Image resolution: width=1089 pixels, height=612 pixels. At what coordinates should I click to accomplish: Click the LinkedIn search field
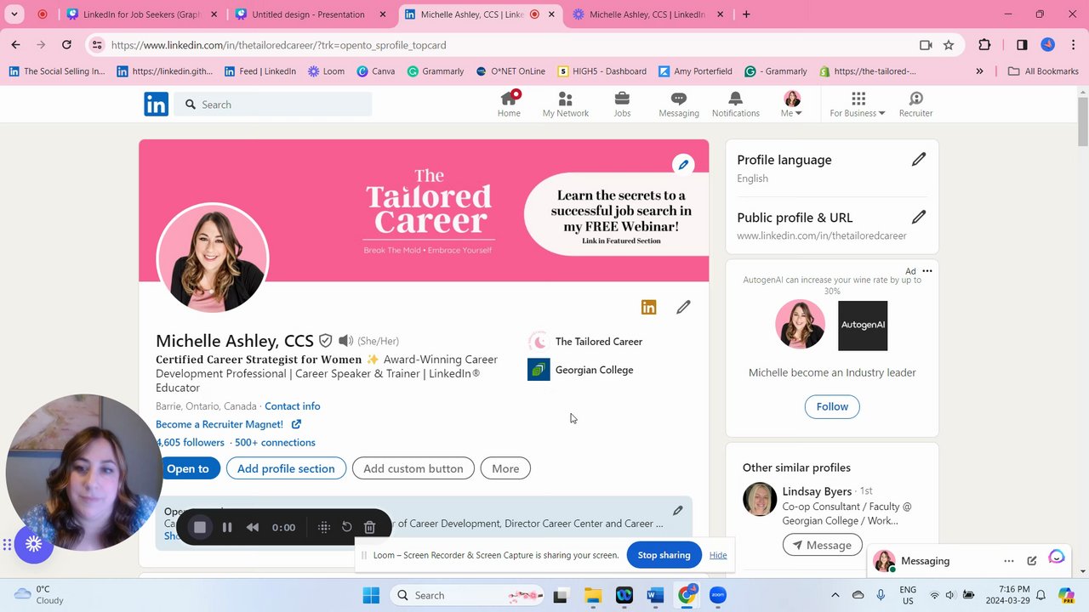point(275,105)
